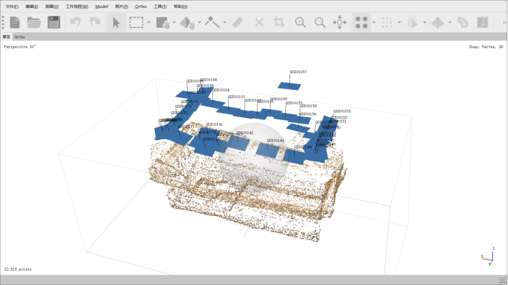The image size is (508, 285).
Task: Select camera label QDI00143
Action: click(x=275, y=140)
